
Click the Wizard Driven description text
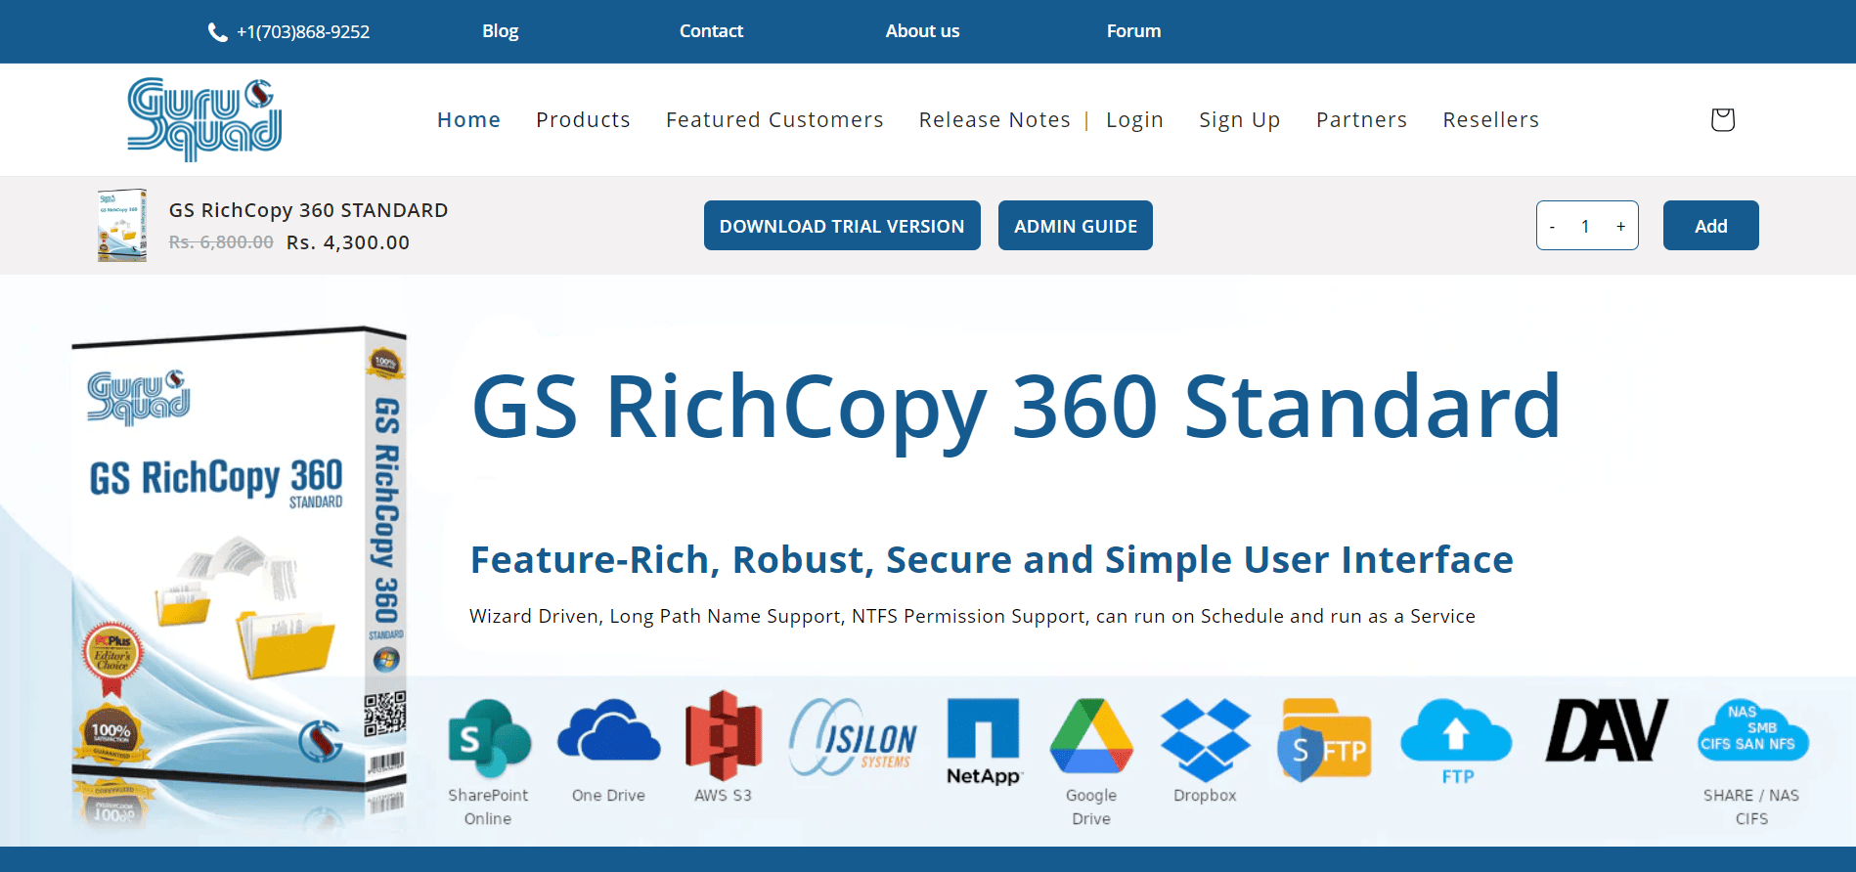[x=972, y=616]
